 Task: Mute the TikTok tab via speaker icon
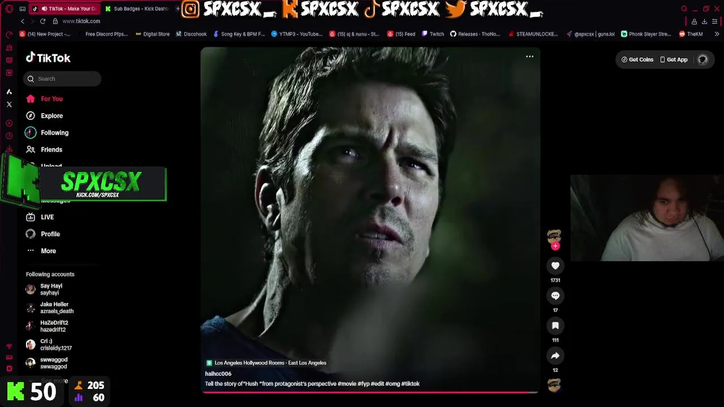tap(44, 8)
